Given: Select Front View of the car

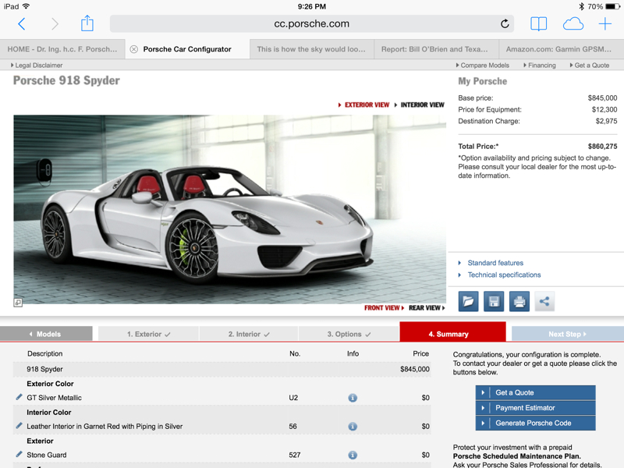Looking at the screenshot, I should [x=383, y=308].
